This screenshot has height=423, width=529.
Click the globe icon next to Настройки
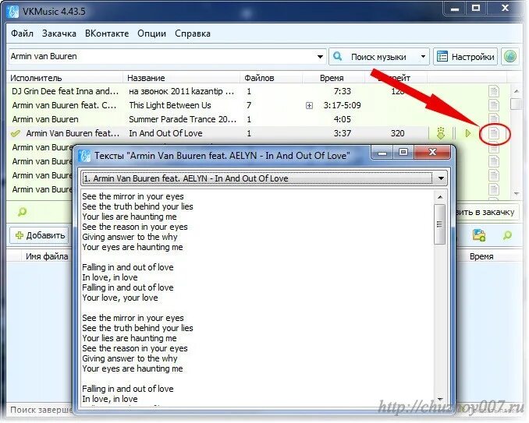(x=510, y=57)
